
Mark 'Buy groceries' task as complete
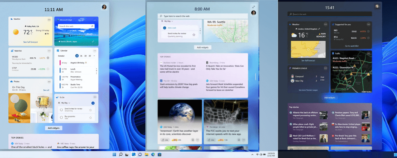click(x=61, y=117)
